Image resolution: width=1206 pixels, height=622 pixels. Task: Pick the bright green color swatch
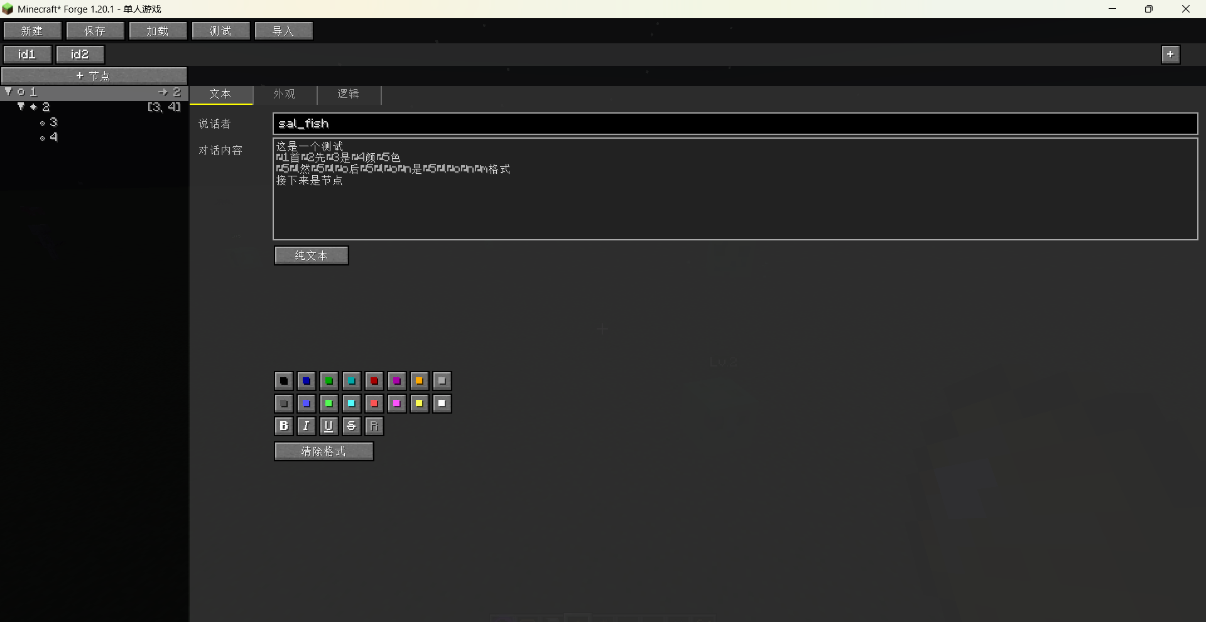click(x=329, y=404)
